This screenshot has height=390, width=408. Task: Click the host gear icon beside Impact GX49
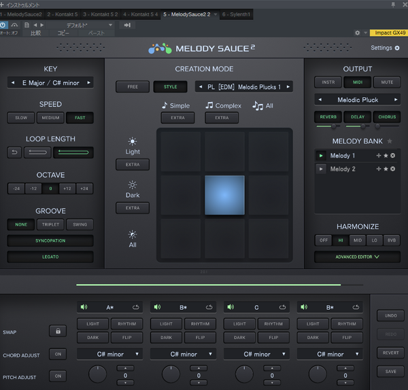pos(358,33)
